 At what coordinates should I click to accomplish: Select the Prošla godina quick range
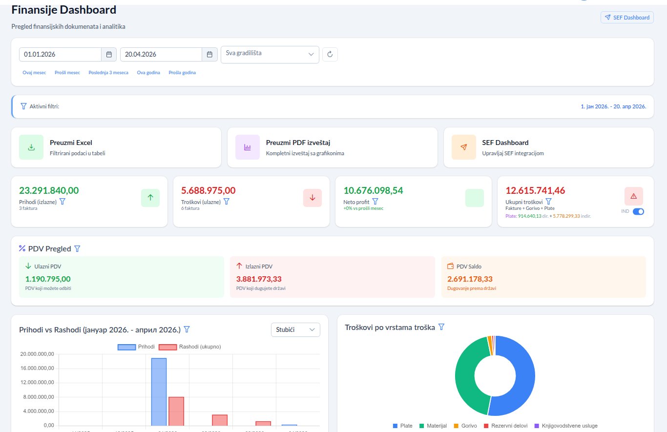point(182,73)
